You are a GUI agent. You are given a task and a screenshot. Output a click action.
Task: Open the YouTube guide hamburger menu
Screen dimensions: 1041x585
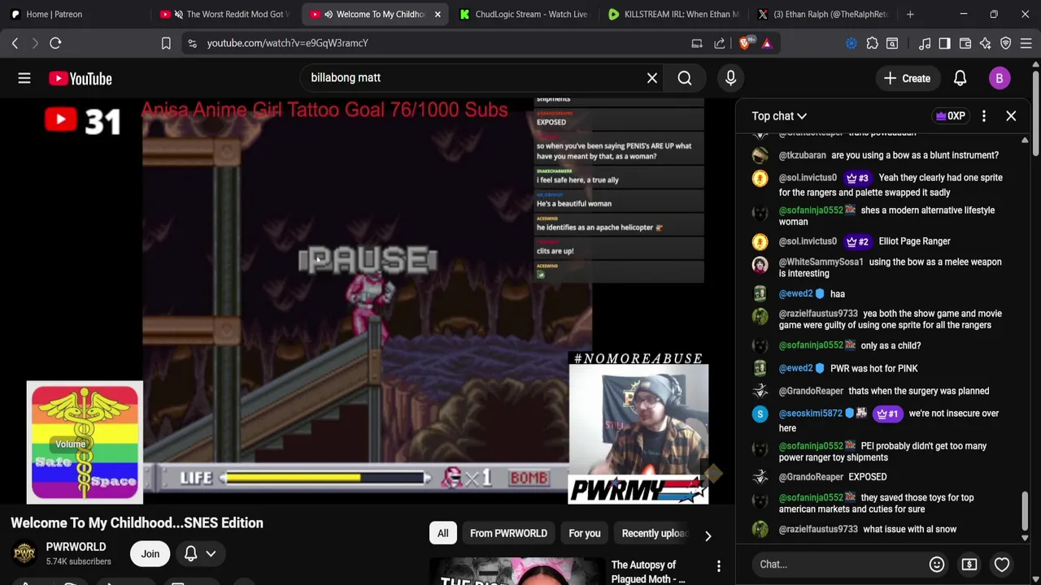click(x=24, y=78)
